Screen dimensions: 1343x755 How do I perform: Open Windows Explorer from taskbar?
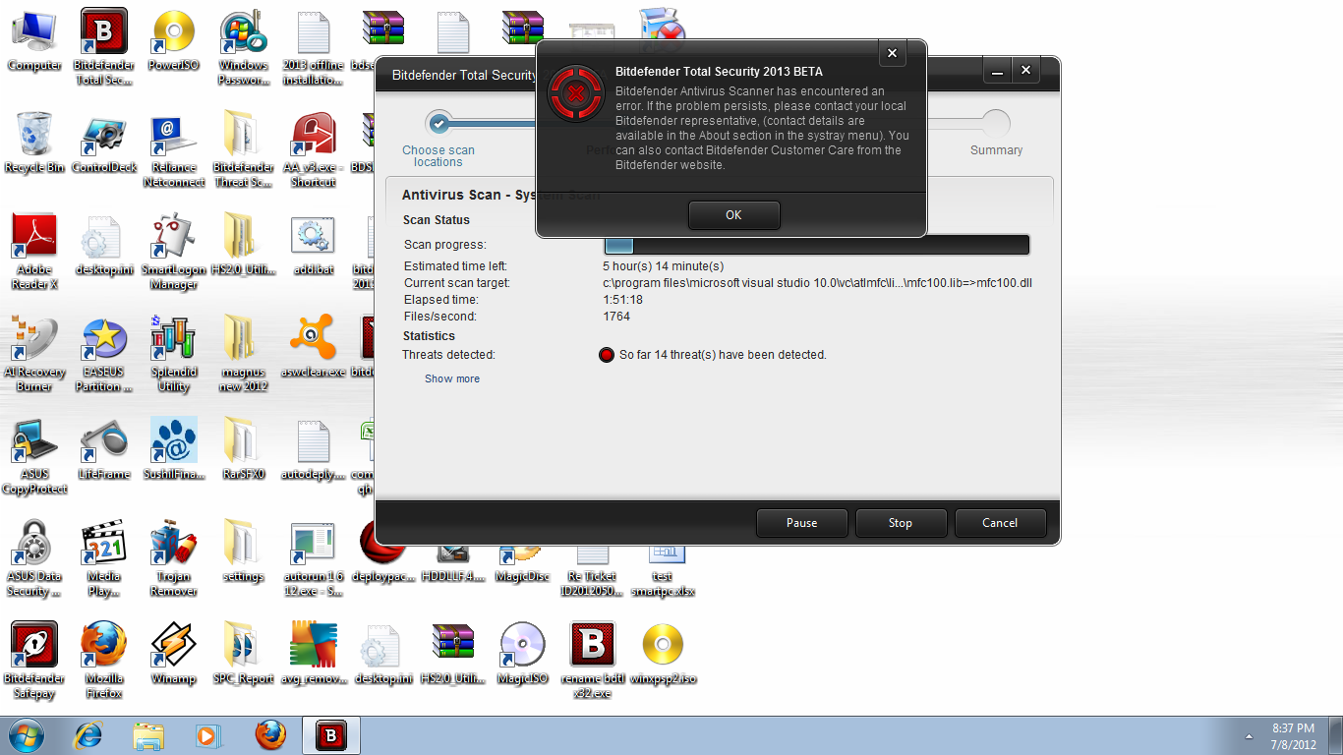(148, 735)
